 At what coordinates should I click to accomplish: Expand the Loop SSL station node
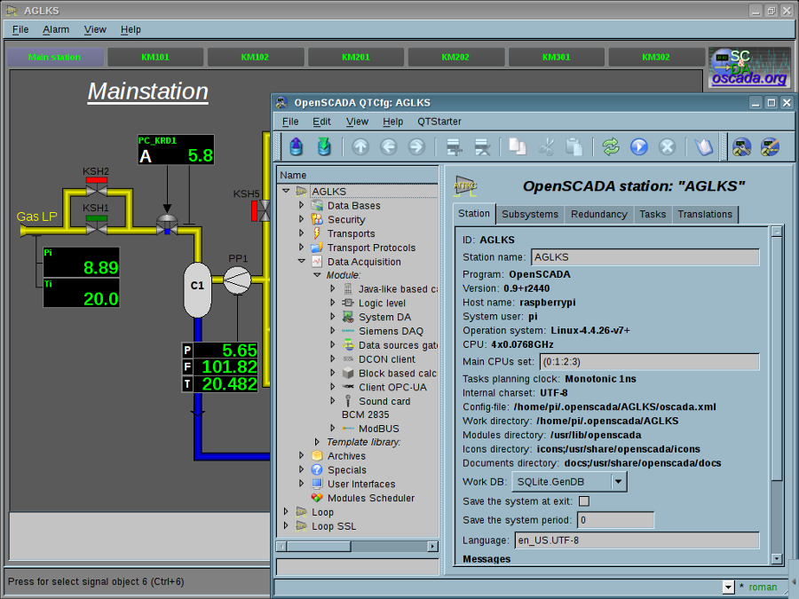(285, 525)
